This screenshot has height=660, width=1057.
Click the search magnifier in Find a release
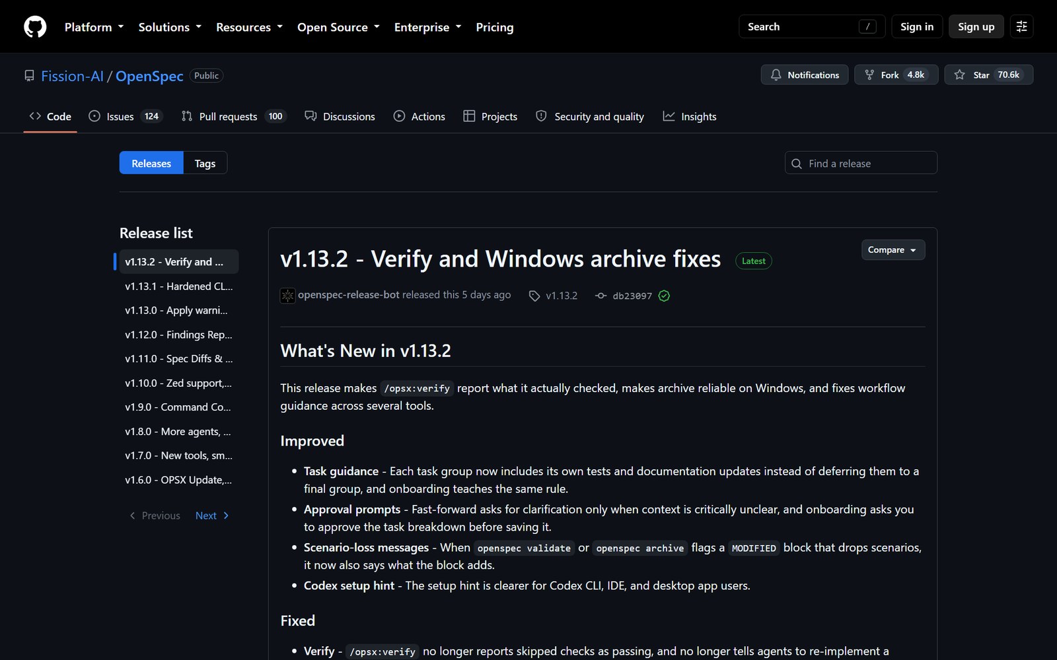[797, 164]
